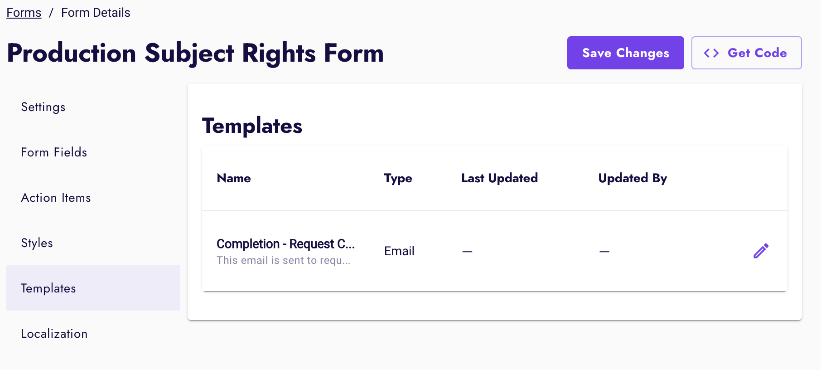This screenshot has height=370, width=821.
Task: Click the Form Details breadcrumb text
Action: (96, 13)
